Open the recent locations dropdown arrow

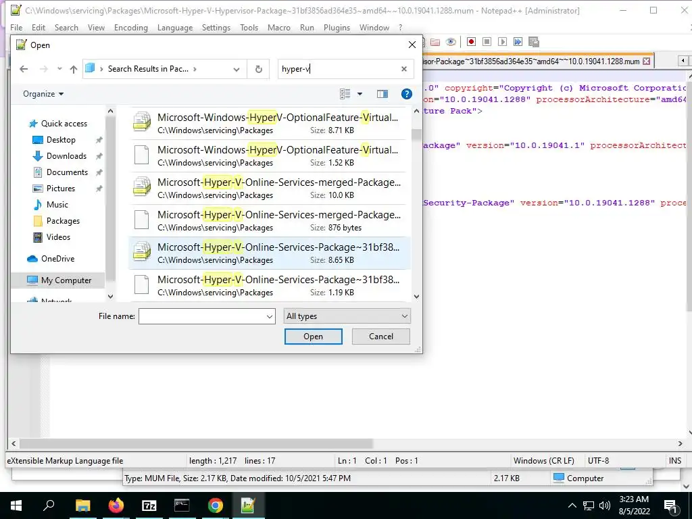[x=59, y=69]
